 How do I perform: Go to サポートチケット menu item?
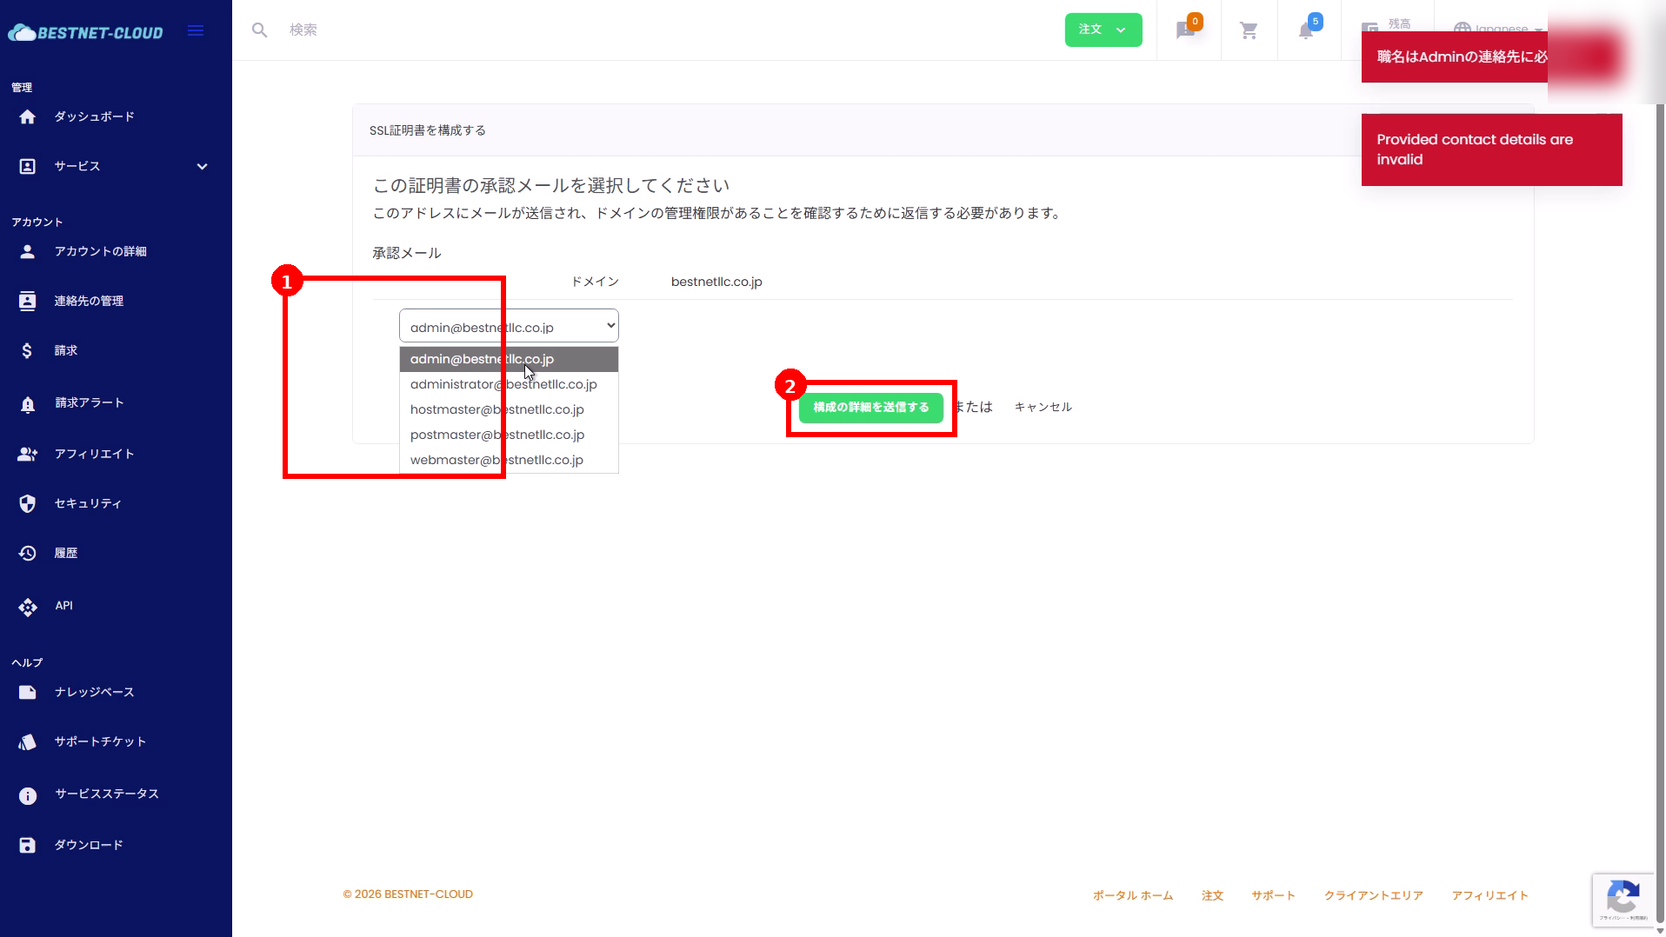point(100,742)
